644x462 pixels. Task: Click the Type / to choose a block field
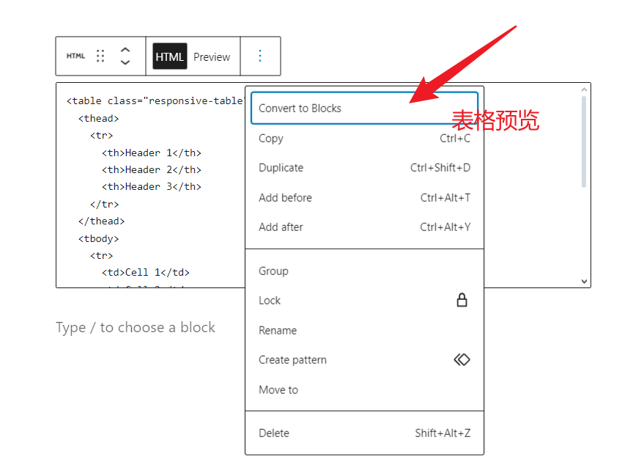pyautogui.click(x=136, y=327)
